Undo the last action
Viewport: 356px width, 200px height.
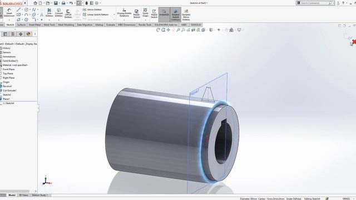[71, 3]
